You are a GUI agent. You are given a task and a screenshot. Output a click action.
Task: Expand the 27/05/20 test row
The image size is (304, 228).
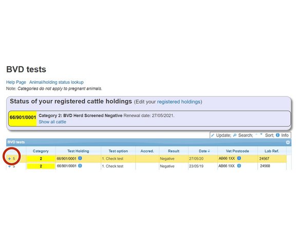point(9,159)
